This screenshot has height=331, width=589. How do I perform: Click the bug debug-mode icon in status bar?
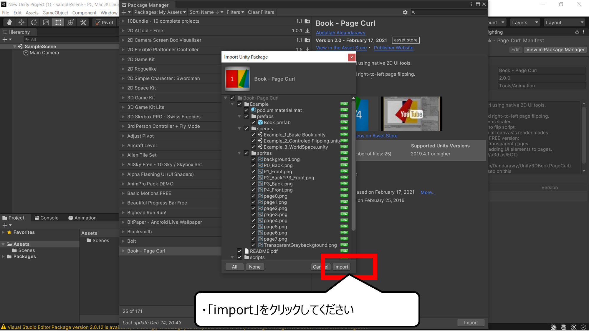click(x=554, y=327)
